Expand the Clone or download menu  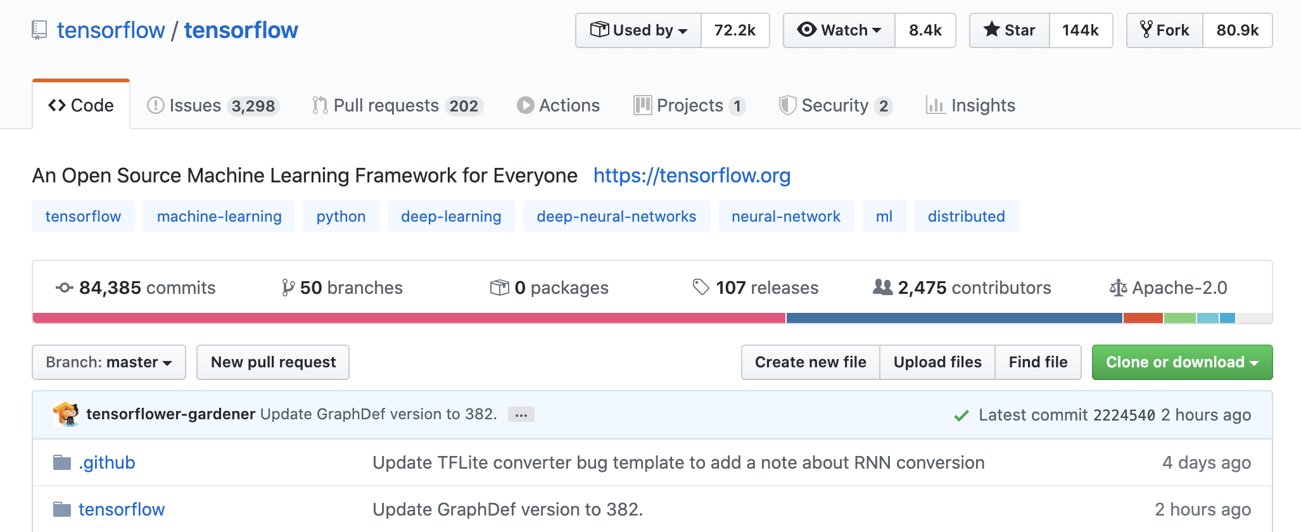tap(1181, 362)
